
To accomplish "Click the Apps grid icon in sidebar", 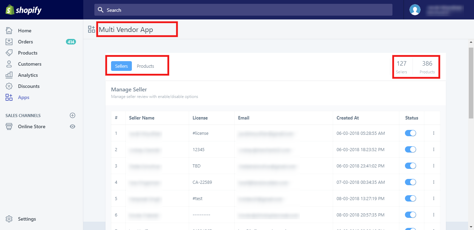I will coord(9,97).
